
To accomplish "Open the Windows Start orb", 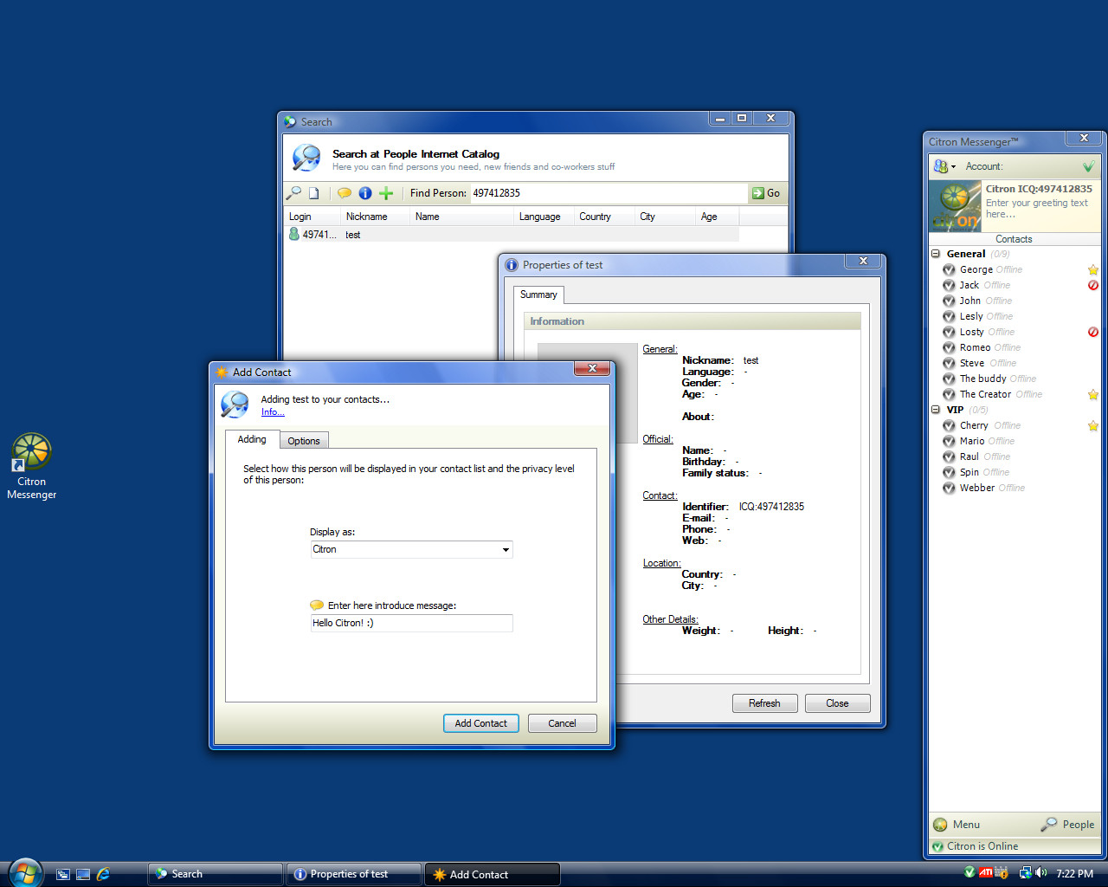I will 25,872.
